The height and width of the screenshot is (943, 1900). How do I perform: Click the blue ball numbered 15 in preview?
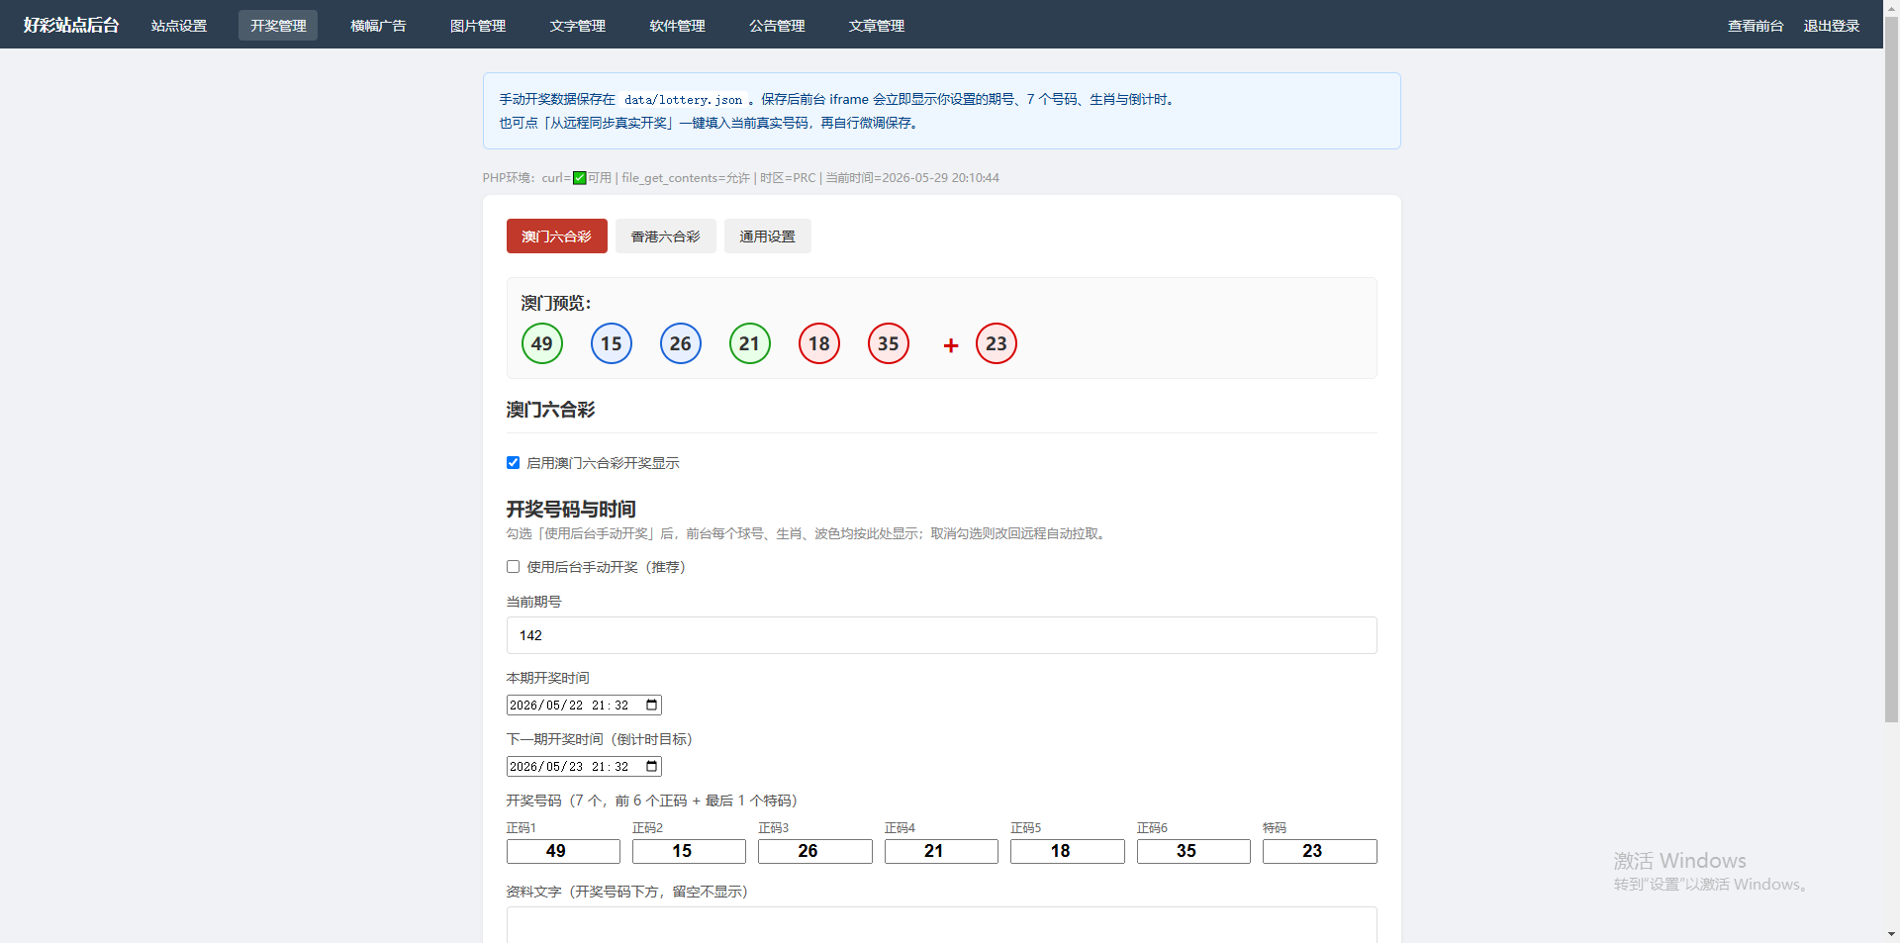[x=612, y=343]
